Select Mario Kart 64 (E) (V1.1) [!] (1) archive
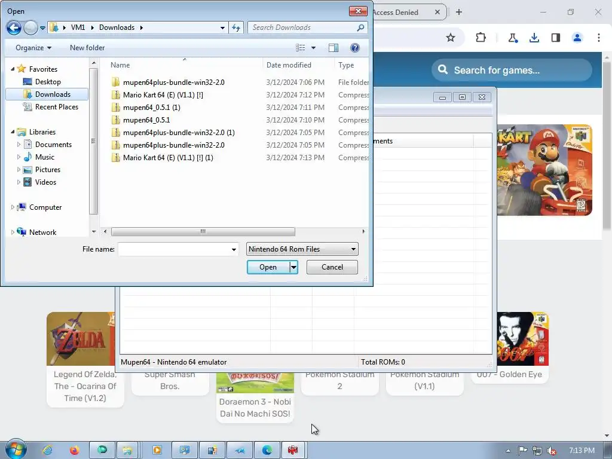612x459 pixels. pos(168,158)
